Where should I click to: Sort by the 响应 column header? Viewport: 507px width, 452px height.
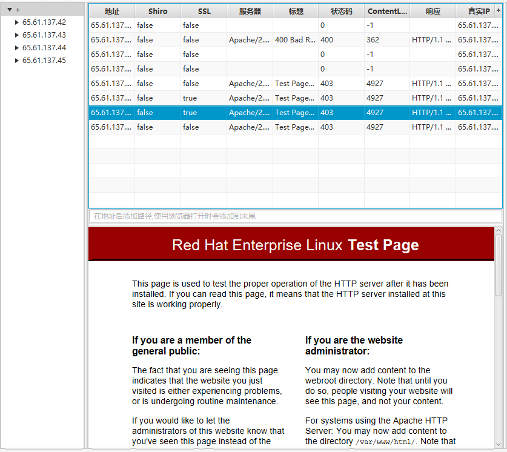(x=433, y=12)
